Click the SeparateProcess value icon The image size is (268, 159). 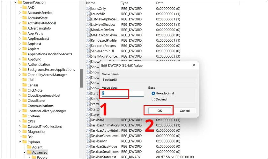88,46
